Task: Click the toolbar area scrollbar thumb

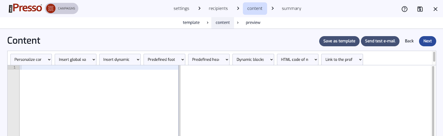Action: point(434,57)
